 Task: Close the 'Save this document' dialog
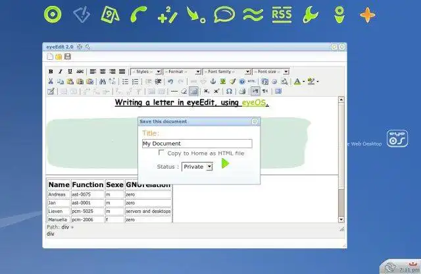255,122
